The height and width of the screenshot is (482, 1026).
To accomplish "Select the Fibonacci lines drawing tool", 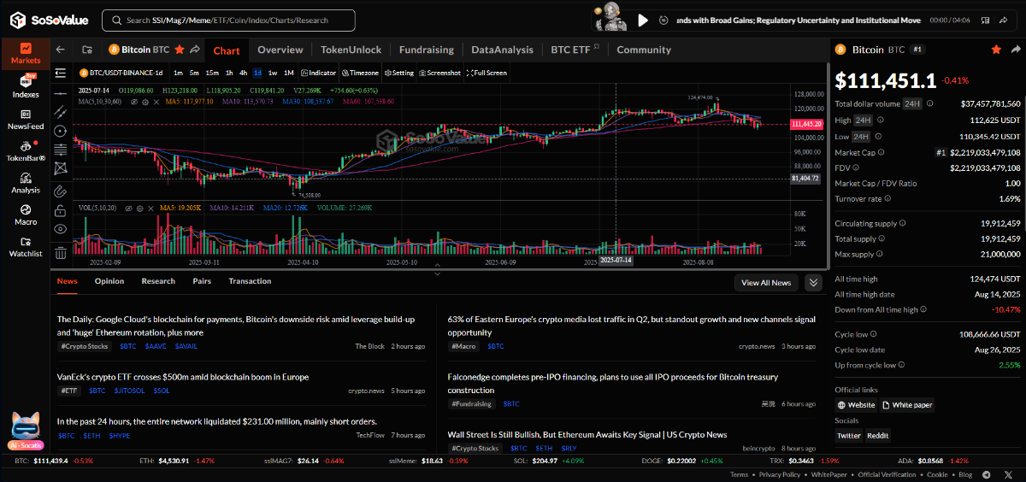I will click(60, 150).
